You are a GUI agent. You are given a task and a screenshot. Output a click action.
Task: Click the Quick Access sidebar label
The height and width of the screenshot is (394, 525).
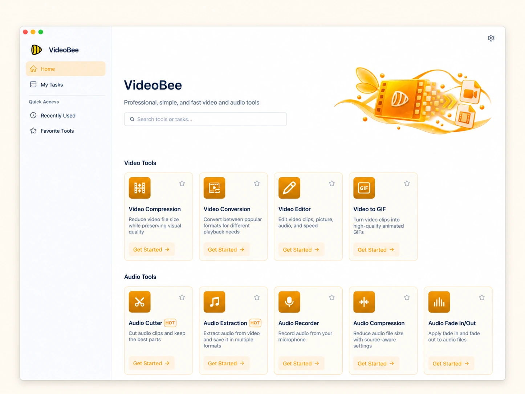tap(44, 102)
